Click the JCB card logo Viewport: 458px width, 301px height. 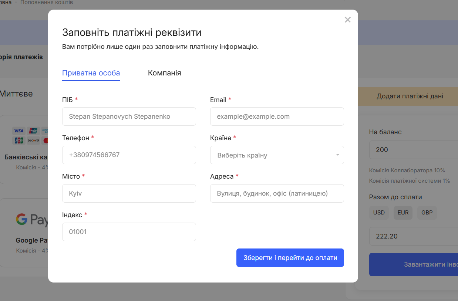click(x=18, y=141)
